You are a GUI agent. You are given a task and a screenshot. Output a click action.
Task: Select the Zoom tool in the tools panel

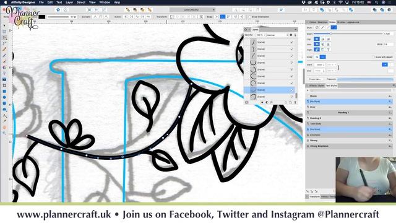(x=4, y=133)
